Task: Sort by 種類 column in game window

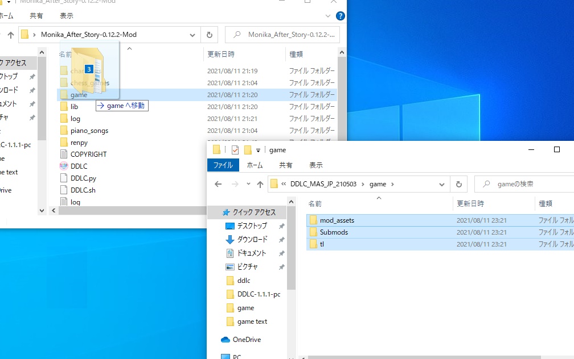Action: click(546, 203)
